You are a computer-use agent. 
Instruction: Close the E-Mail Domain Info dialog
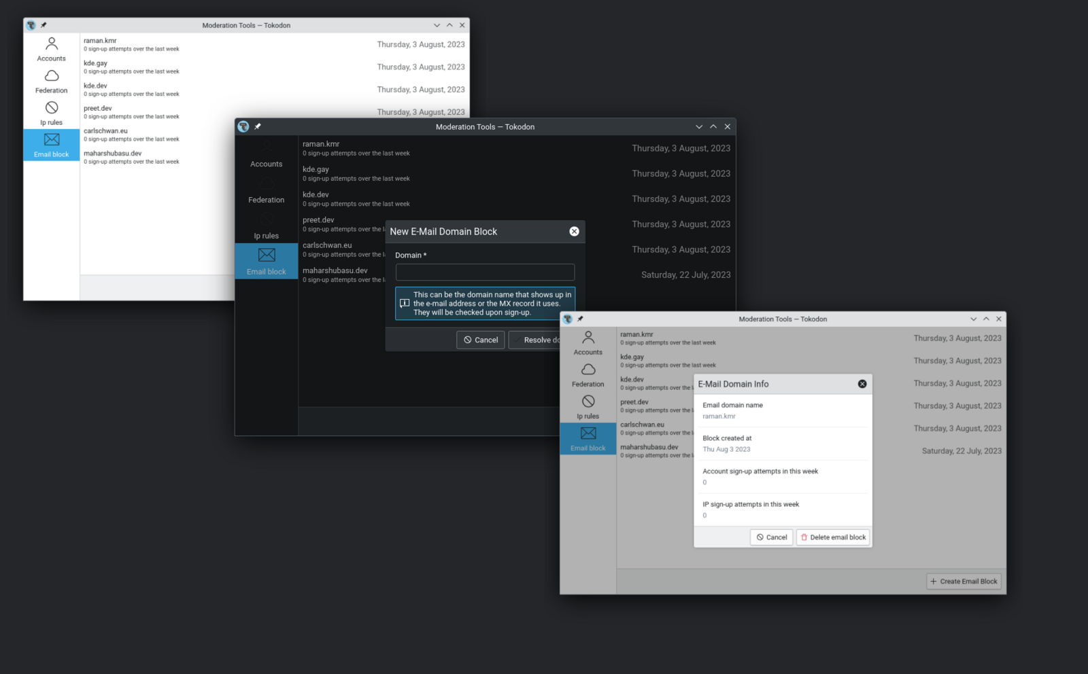[862, 384]
